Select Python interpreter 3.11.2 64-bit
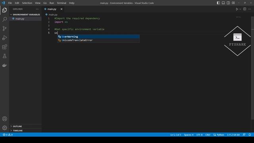This screenshot has height=143, width=254. tap(233, 135)
